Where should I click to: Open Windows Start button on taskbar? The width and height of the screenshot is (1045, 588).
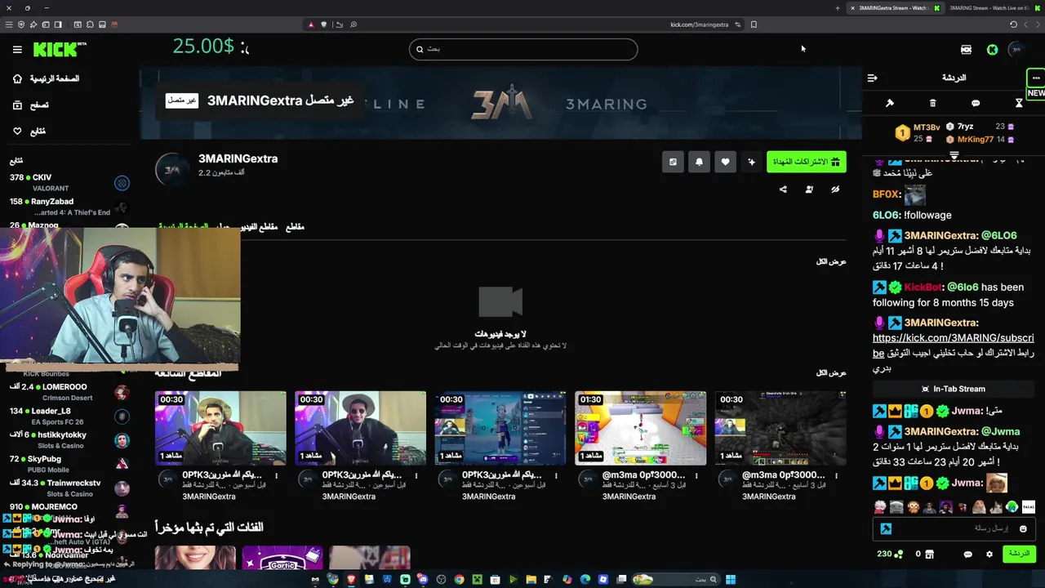[731, 580]
